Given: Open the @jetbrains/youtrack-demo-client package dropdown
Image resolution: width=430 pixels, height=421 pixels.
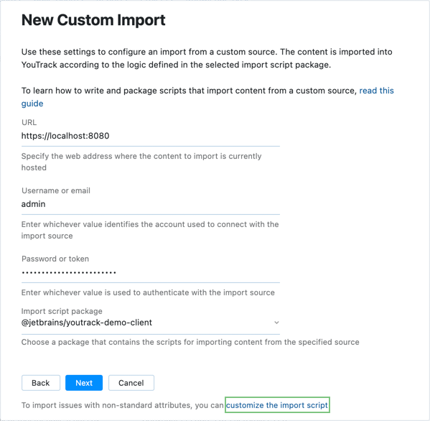Looking at the screenshot, I should [x=151, y=323].
